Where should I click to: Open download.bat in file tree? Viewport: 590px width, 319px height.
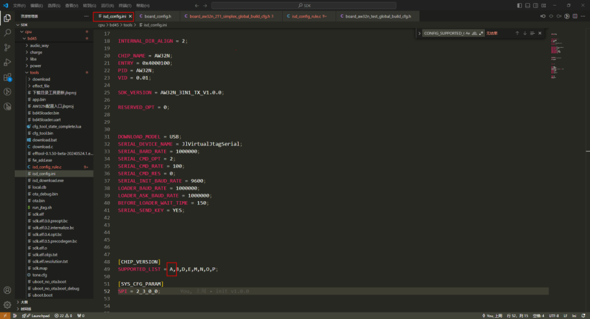point(54,140)
